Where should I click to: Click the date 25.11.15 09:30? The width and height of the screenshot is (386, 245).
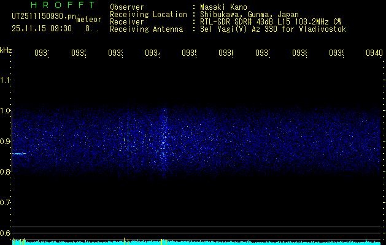tap(42, 29)
